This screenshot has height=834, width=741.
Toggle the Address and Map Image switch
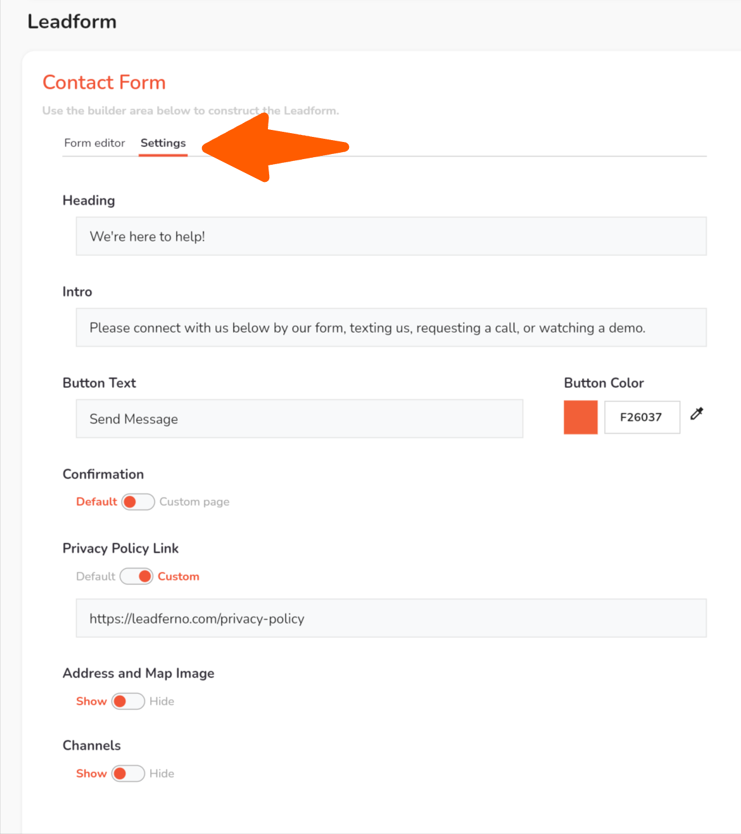pos(128,702)
